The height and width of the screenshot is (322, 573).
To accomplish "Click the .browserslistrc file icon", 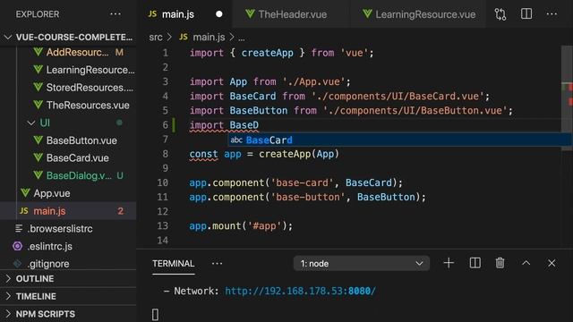I will 19,229.
